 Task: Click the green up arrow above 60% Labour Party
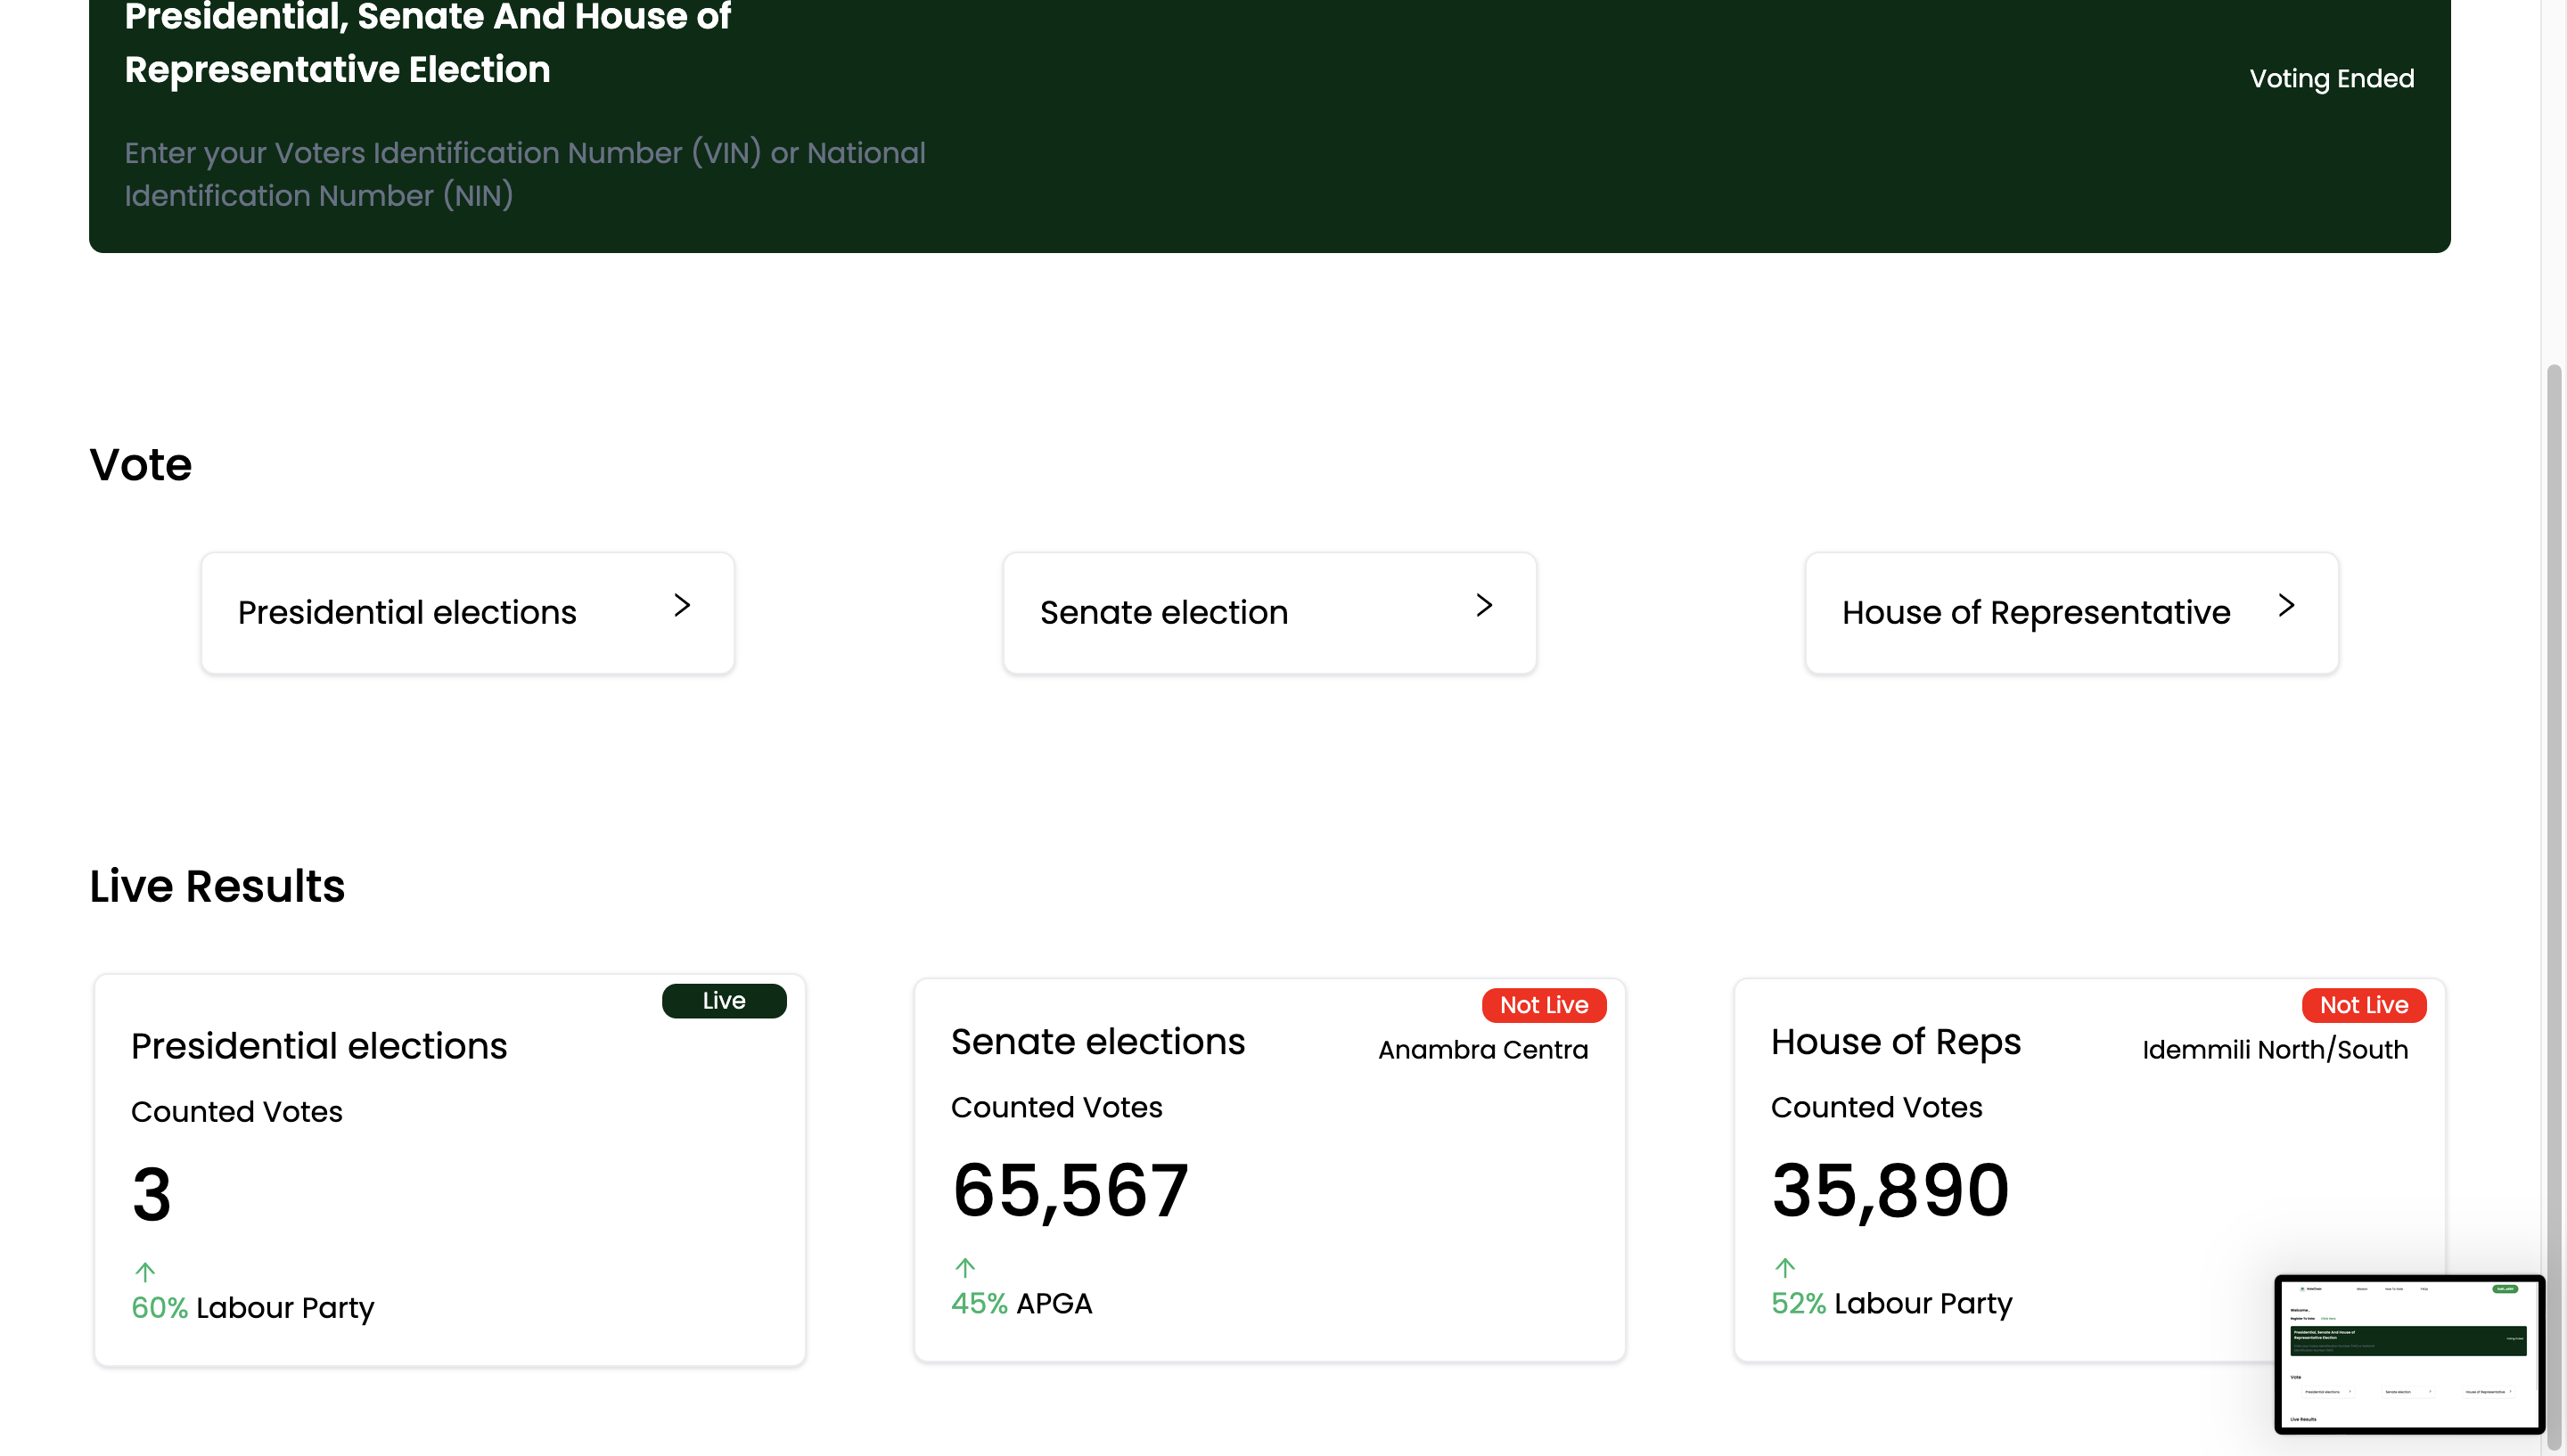[x=145, y=1272]
